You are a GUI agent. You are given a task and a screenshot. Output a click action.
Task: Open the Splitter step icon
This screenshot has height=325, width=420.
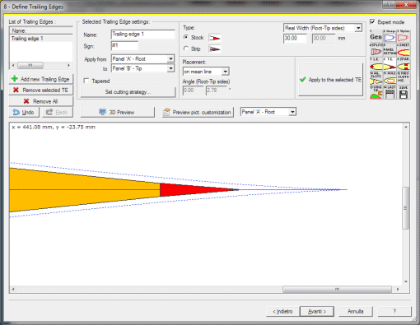point(376,50)
